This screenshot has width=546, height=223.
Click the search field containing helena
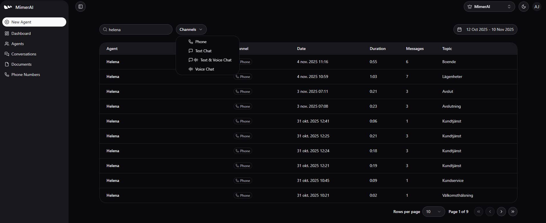(138, 29)
